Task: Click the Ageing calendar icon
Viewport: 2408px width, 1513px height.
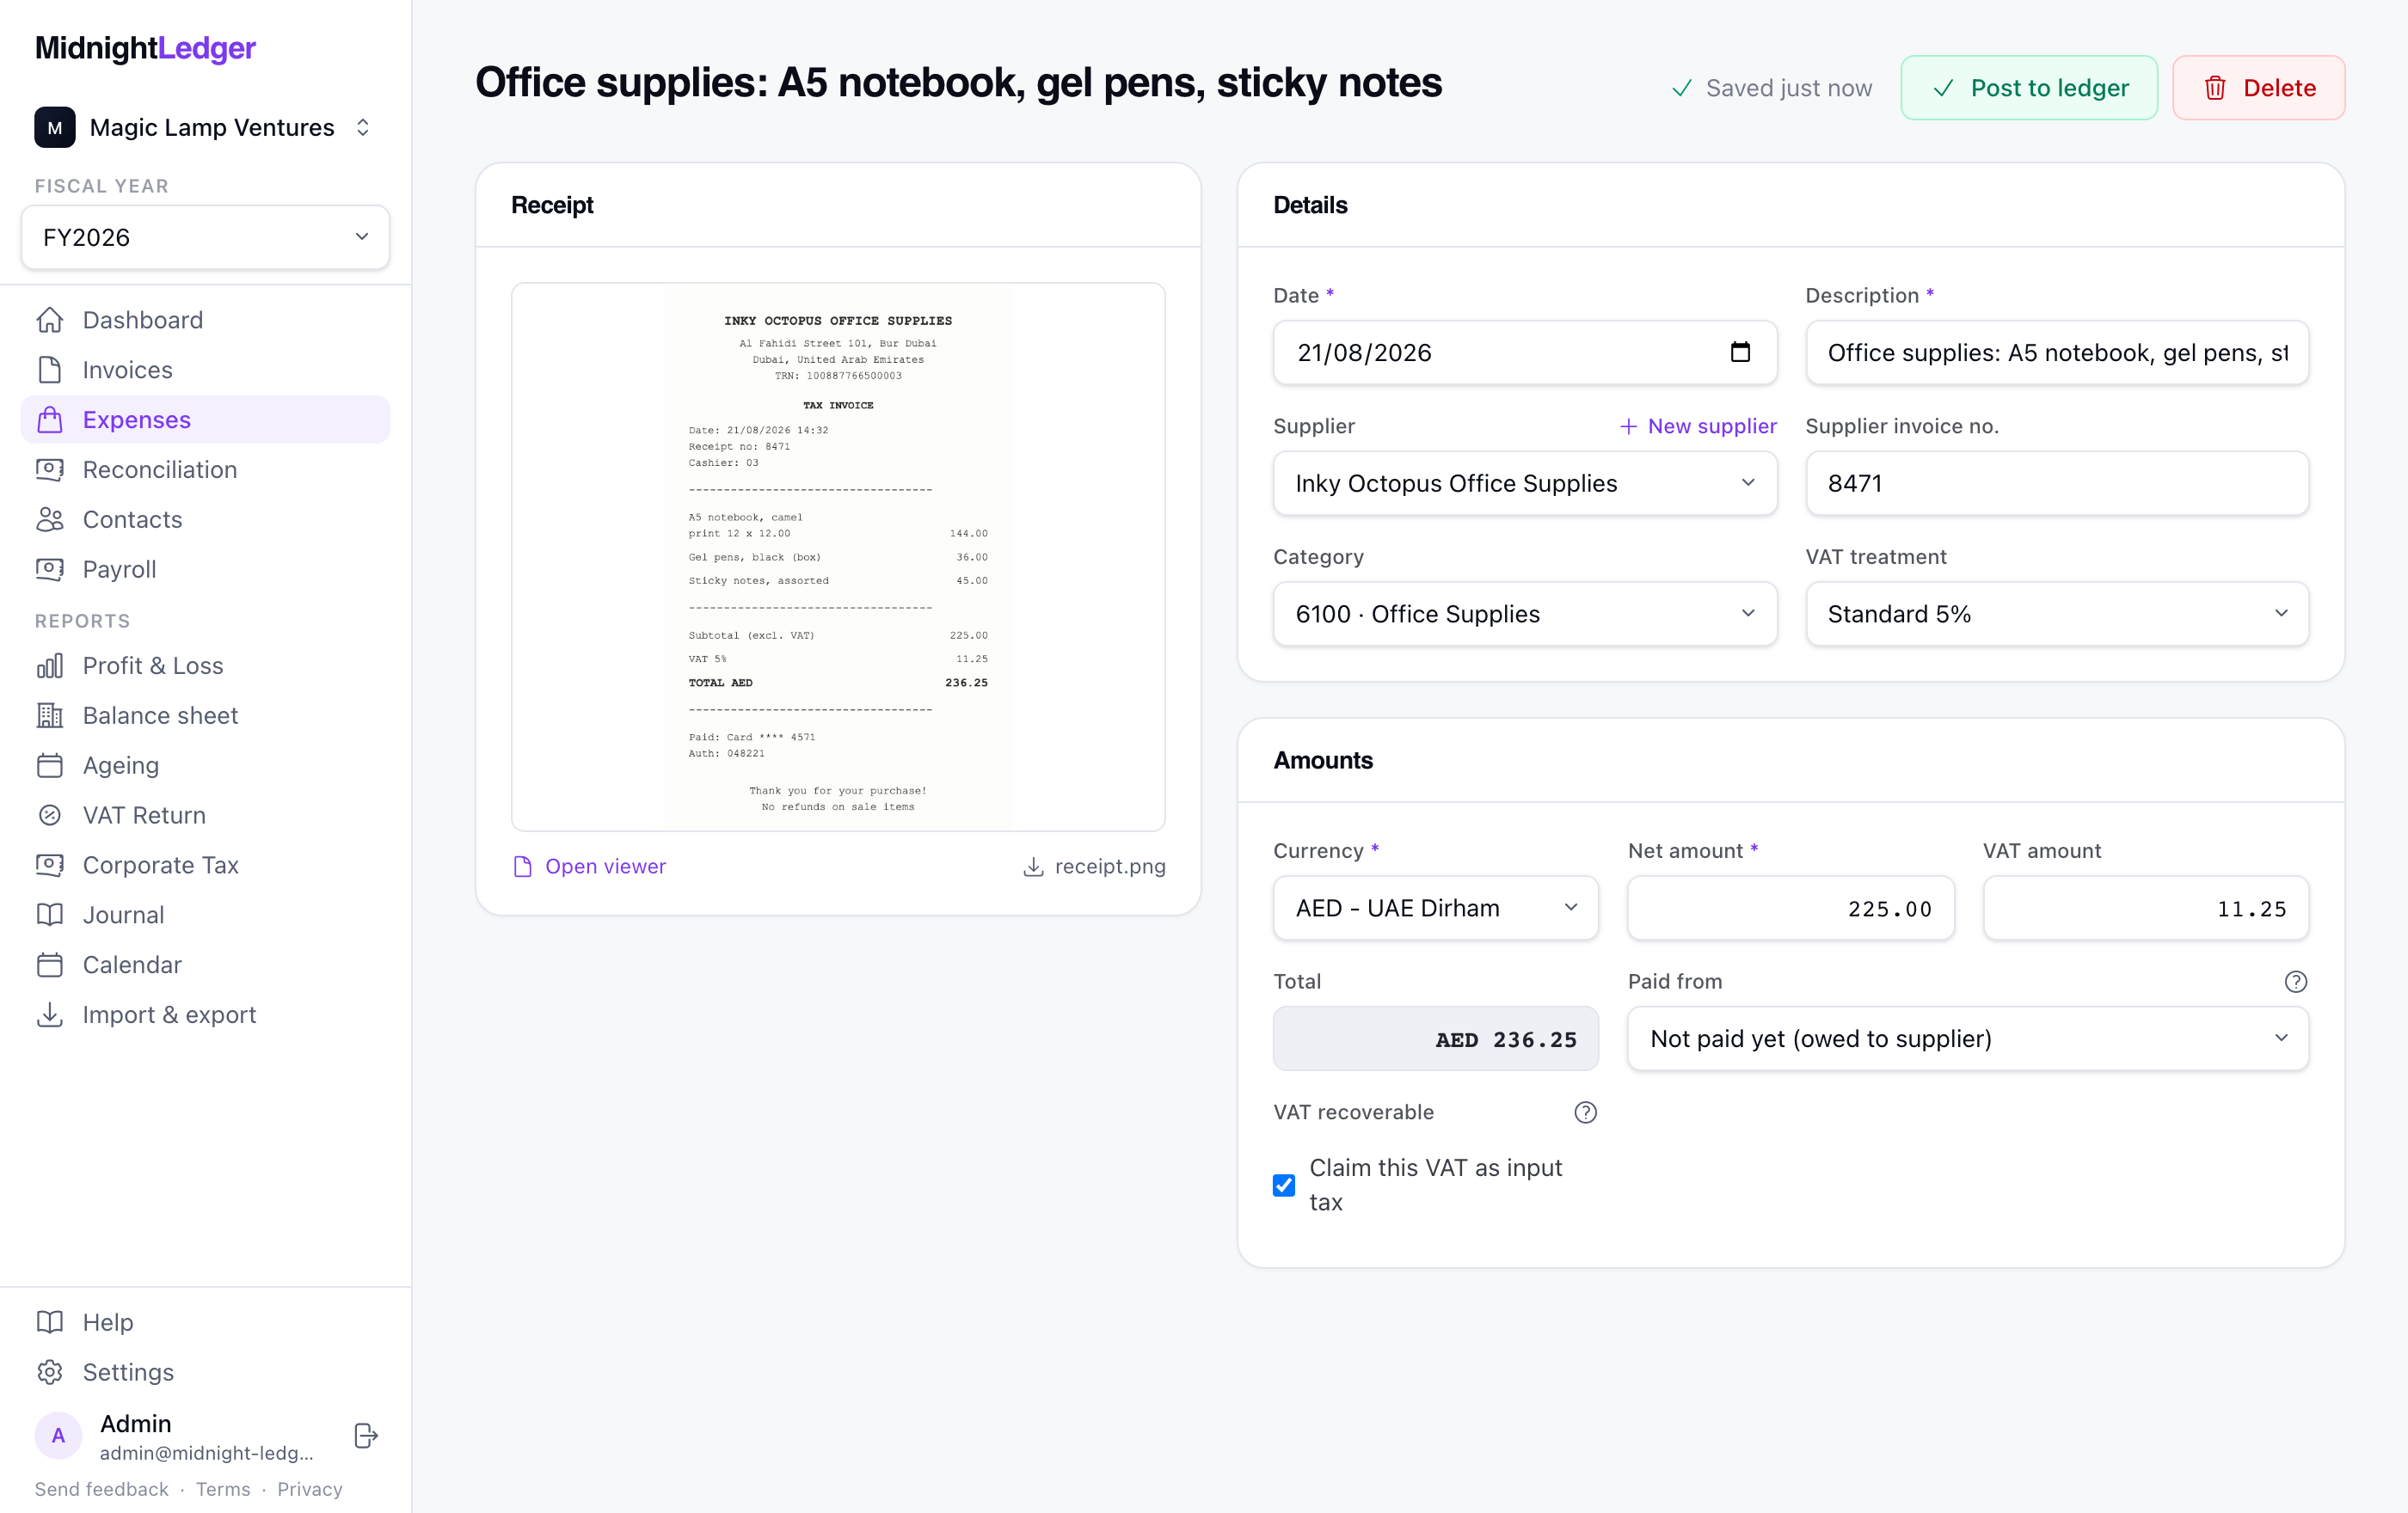Action: (50, 765)
